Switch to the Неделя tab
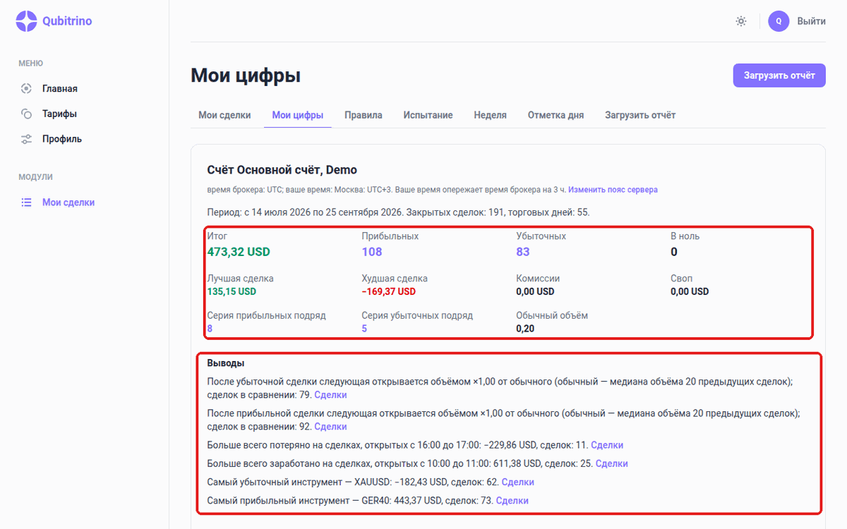This screenshot has width=847, height=529. tap(491, 115)
